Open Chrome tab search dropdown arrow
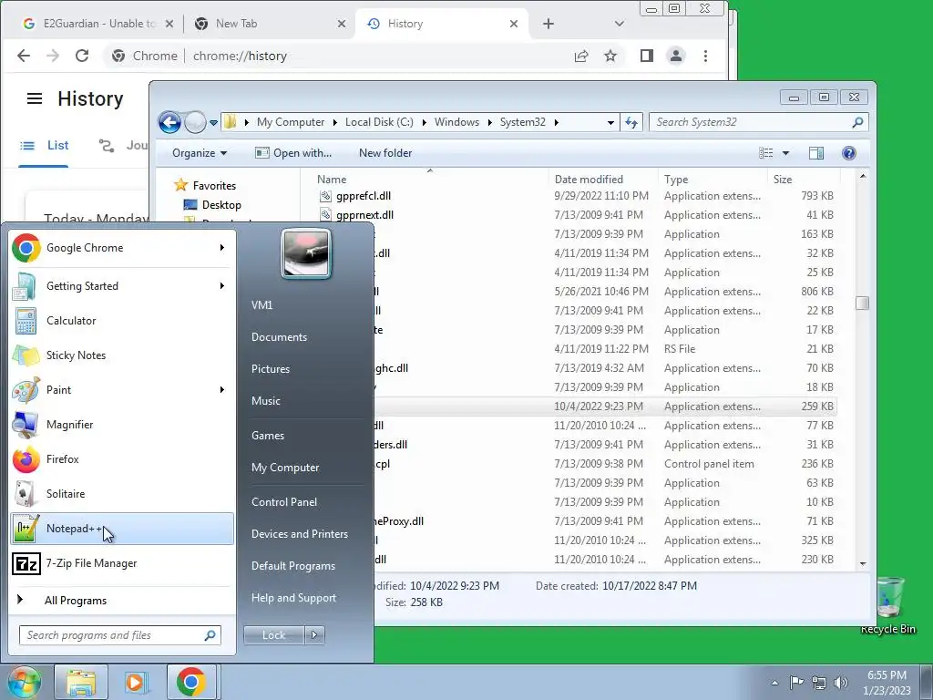This screenshot has height=700, width=933. click(x=620, y=24)
